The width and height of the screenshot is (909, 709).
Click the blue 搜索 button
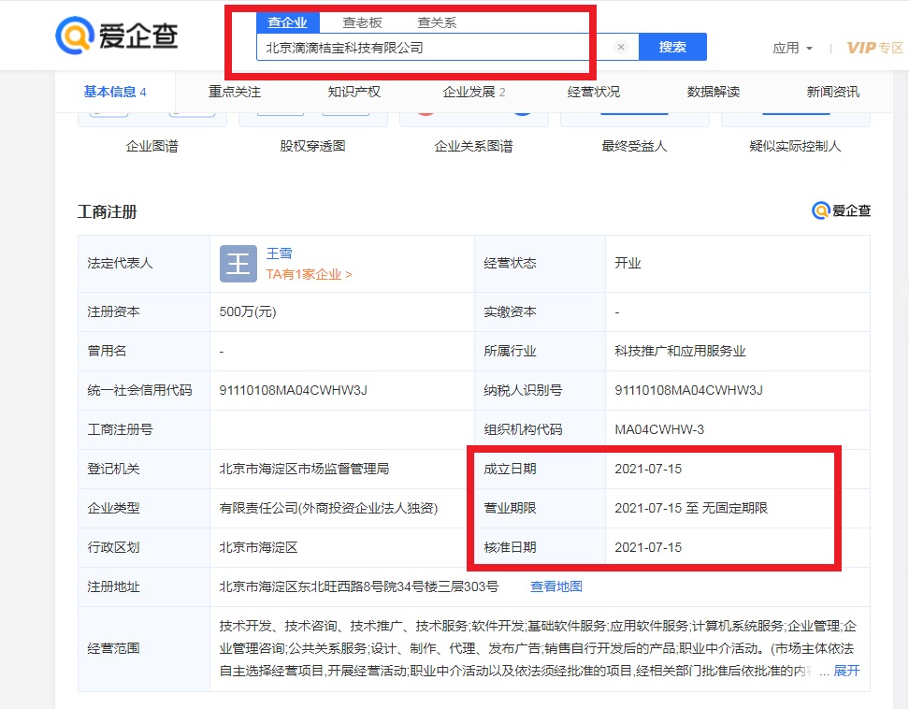click(x=672, y=47)
